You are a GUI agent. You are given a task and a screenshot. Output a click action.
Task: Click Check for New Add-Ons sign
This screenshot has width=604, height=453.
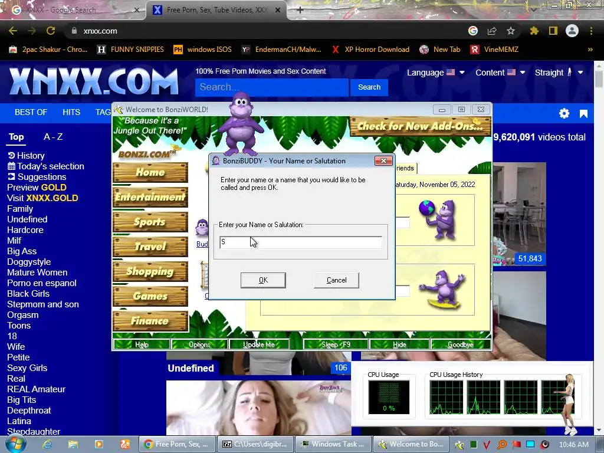point(420,126)
